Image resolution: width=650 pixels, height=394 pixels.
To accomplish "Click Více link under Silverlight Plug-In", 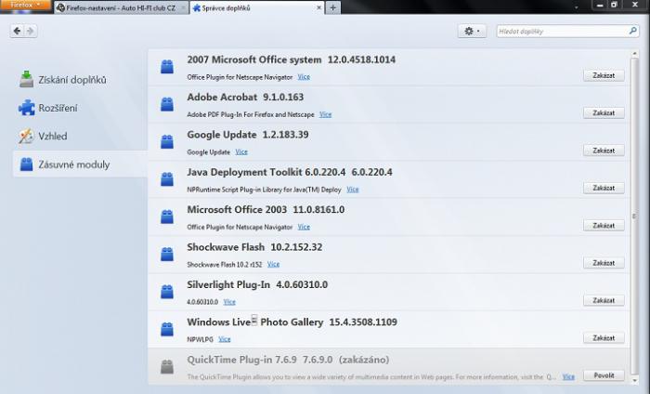I will 229,301.
